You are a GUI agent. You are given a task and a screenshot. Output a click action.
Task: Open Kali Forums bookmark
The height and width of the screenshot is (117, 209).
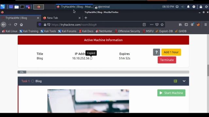[x=67, y=31]
